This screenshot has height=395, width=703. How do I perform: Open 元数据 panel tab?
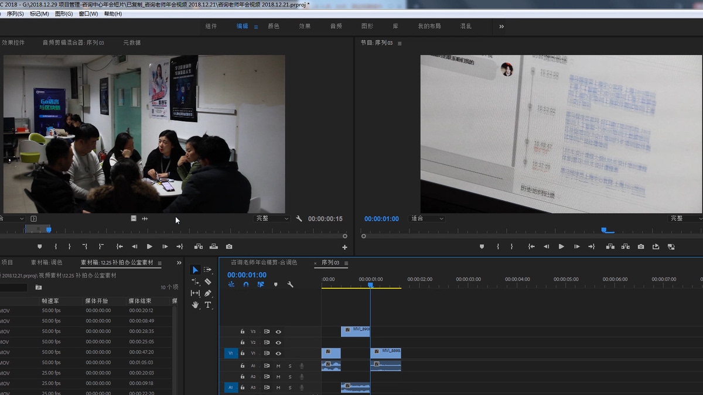[x=132, y=43]
